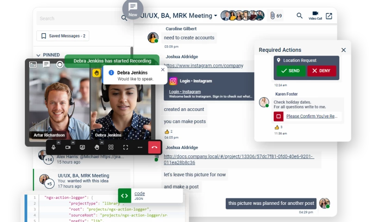Screen dimensions: 370x222
Task: Start a Video Call
Action: [315, 16]
